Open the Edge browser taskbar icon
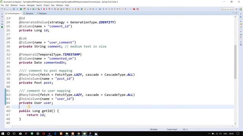This screenshot has height=136, width=243. 55,133
